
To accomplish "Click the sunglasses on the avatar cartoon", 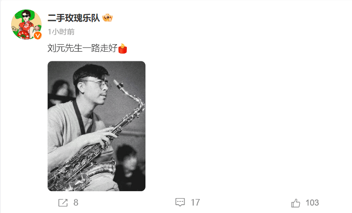I will coord(25,16).
